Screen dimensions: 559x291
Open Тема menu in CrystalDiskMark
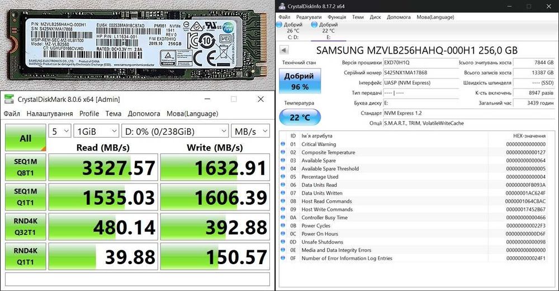[113, 114]
